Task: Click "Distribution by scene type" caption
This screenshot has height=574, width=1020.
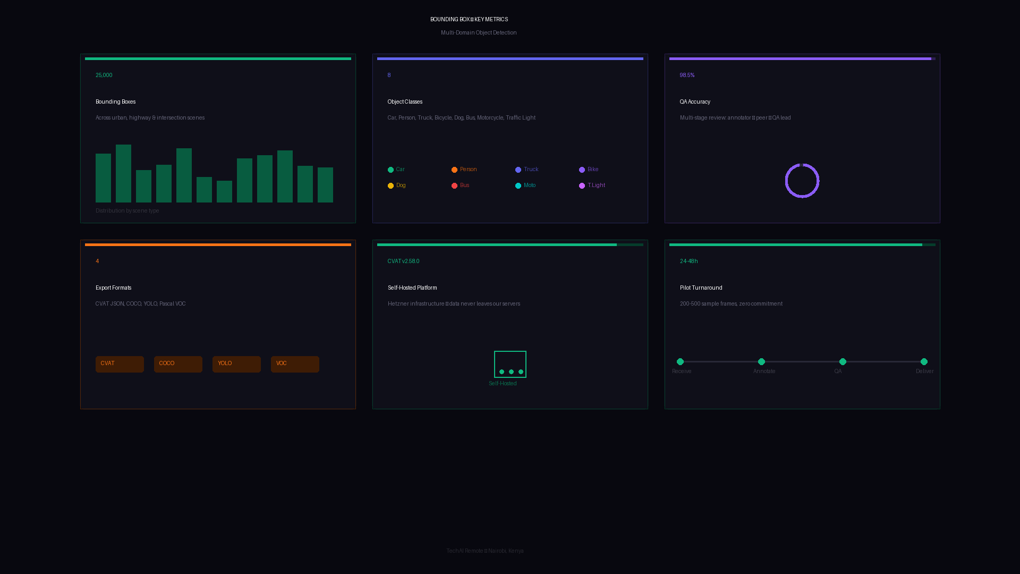Action: 127,211
